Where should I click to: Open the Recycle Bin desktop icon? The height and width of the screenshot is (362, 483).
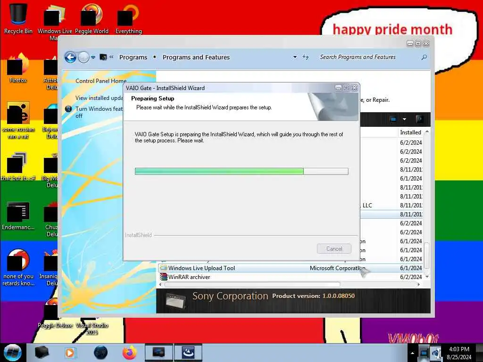(18, 18)
